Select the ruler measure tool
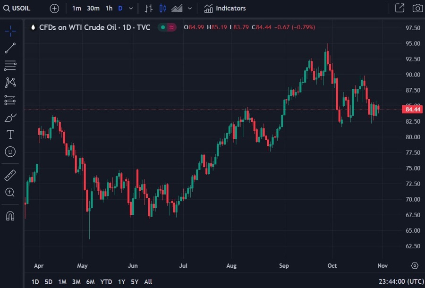 coord(10,176)
